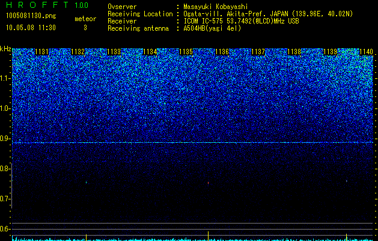Click the meteor count value 3
The width and height of the screenshot is (378, 241).
click(85, 28)
